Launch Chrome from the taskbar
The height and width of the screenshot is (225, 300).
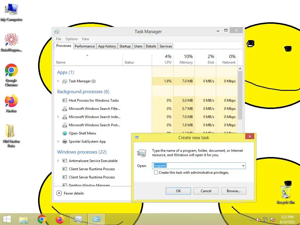(42, 219)
